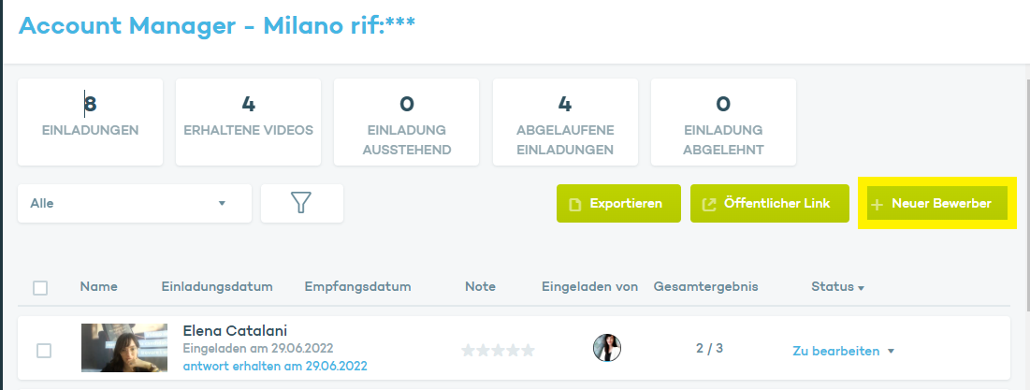The height and width of the screenshot is (390, 1030).
Task: Click the funnel filter icon
Action: click(x=301, y=203)
